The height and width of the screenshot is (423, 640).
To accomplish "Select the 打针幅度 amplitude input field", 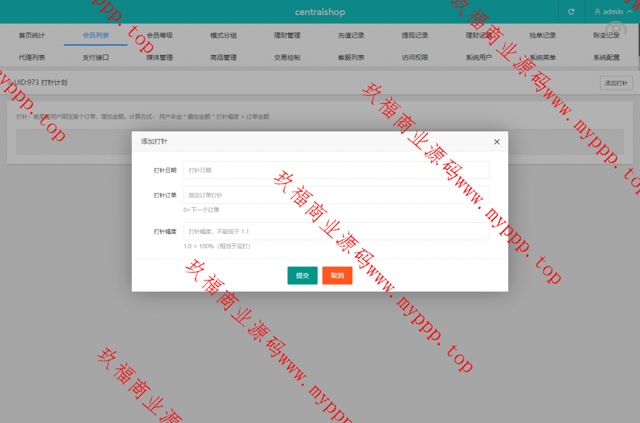I will coord(336,232).
